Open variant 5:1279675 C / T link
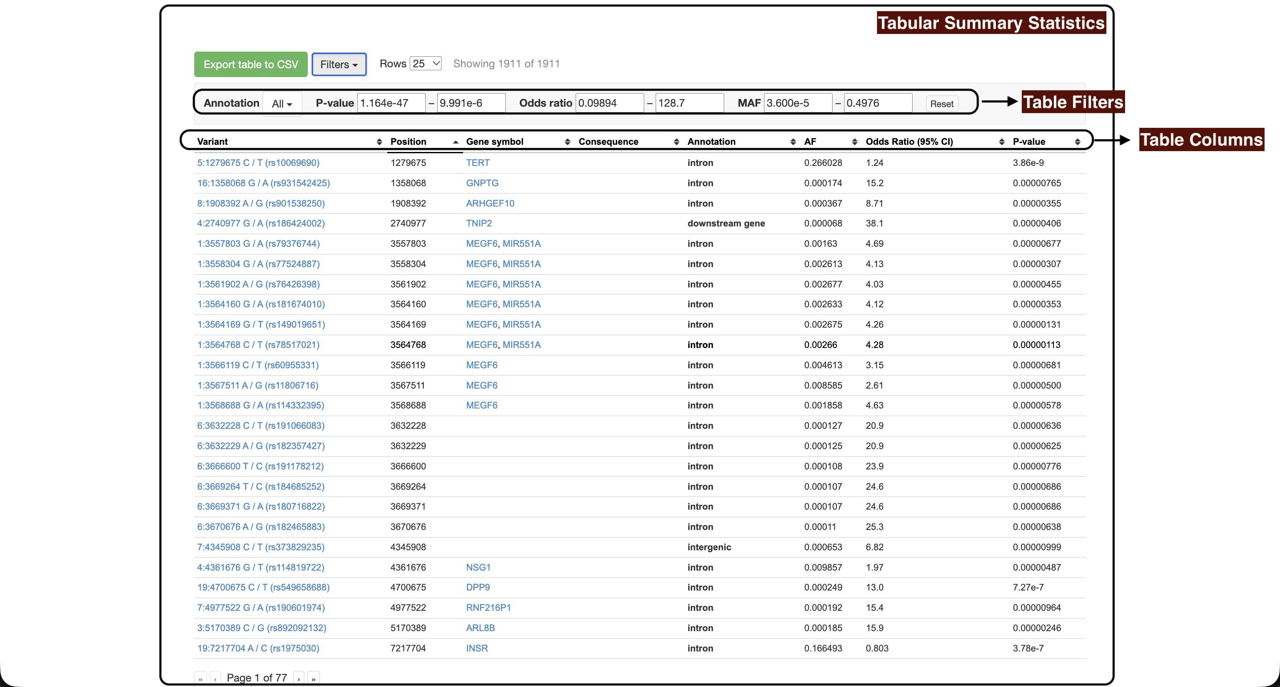The width and height of the screenshot is (1280, 687). tap(258, 163)
